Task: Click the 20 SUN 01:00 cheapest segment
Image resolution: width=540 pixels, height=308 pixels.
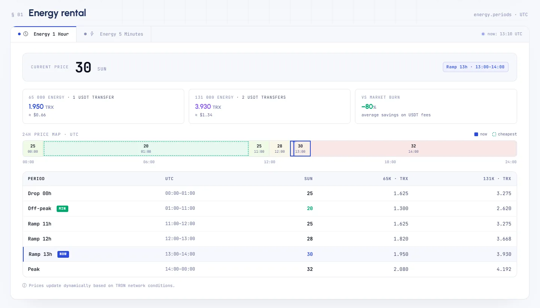Action: tap(146, 149)
